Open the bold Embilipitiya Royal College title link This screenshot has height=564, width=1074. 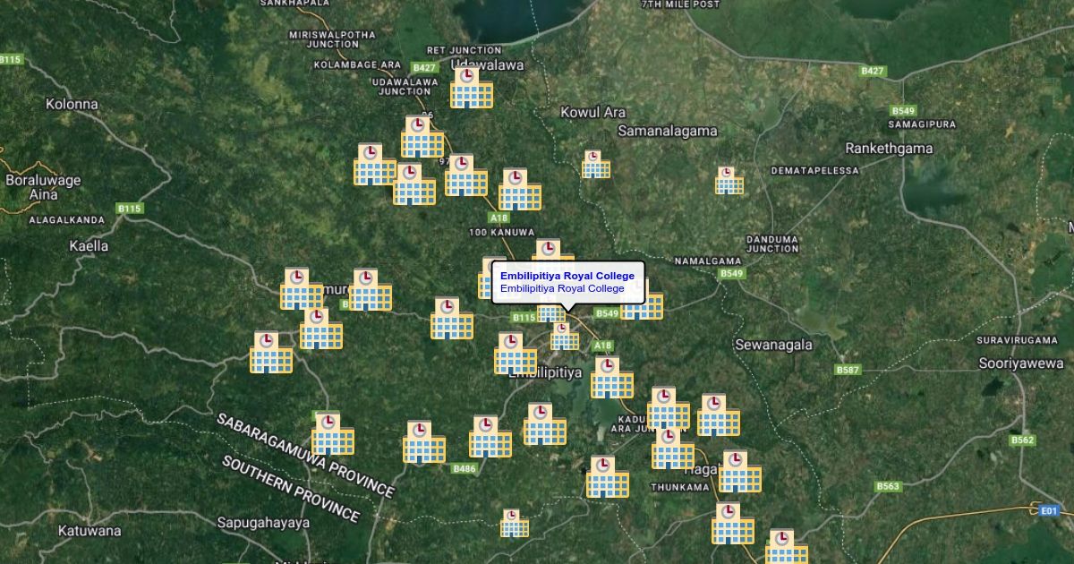click(567, 276)
